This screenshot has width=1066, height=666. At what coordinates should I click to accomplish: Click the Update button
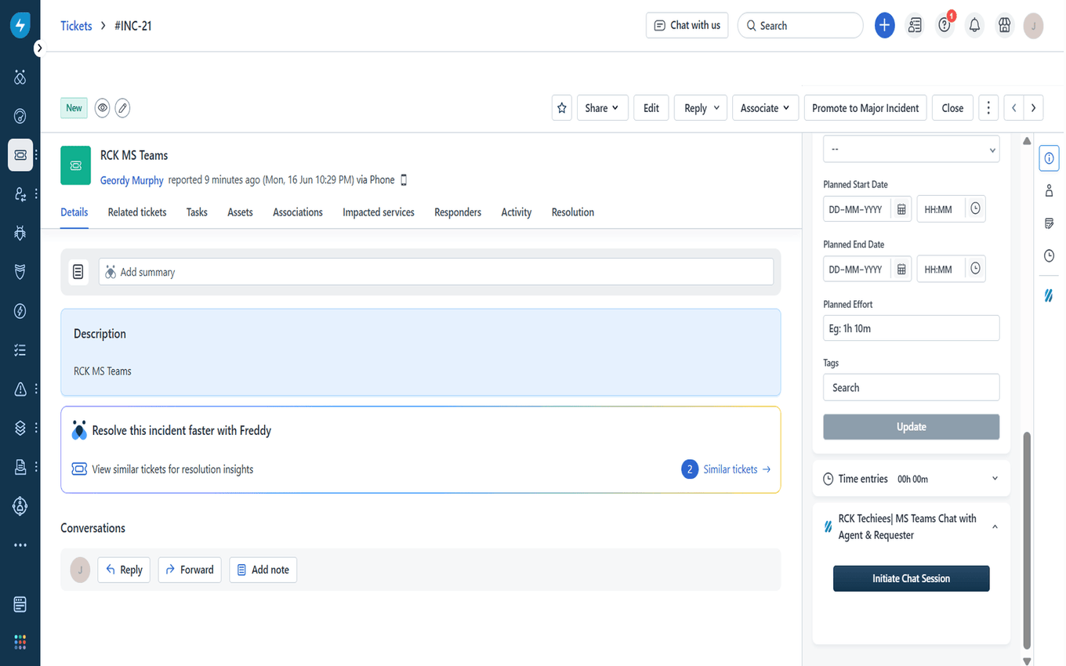click(x=912, y=427)
